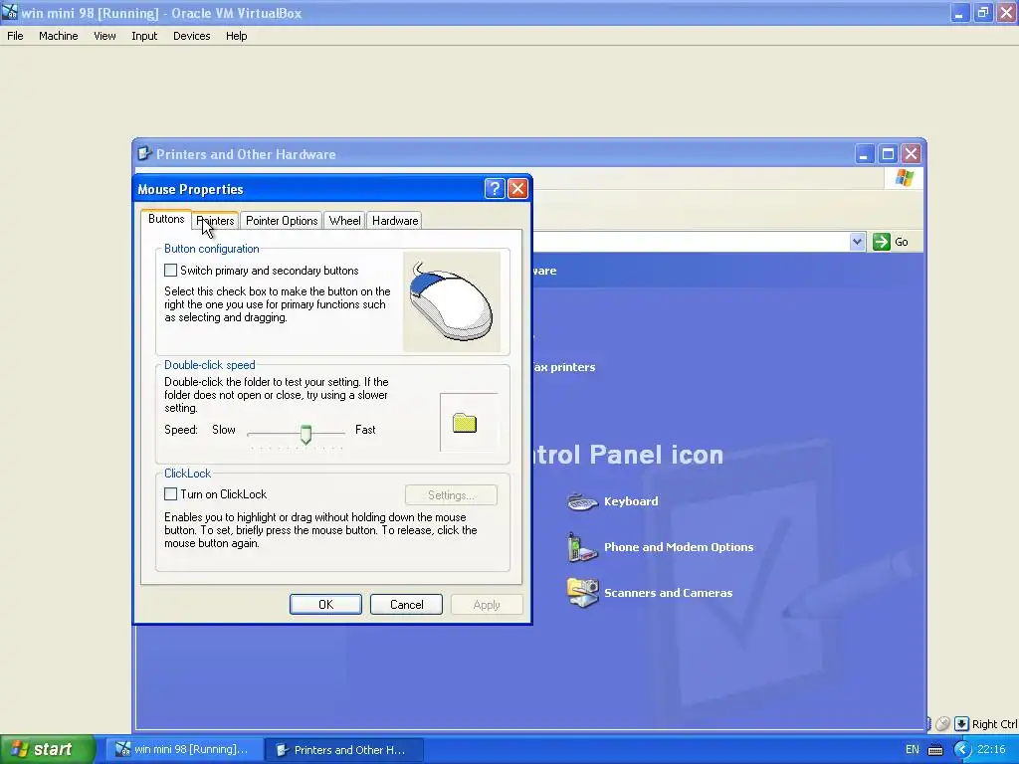Viewport: 1019px width, 764px height.
Task: Click the Printers and Other Hardware title icon
Action: pos(144,154)
